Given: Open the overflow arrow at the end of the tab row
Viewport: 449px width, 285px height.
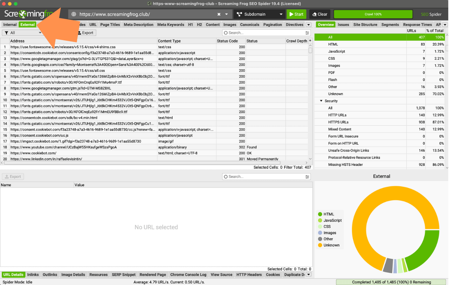Looking at the screenshot, I should tap(308, 24).
